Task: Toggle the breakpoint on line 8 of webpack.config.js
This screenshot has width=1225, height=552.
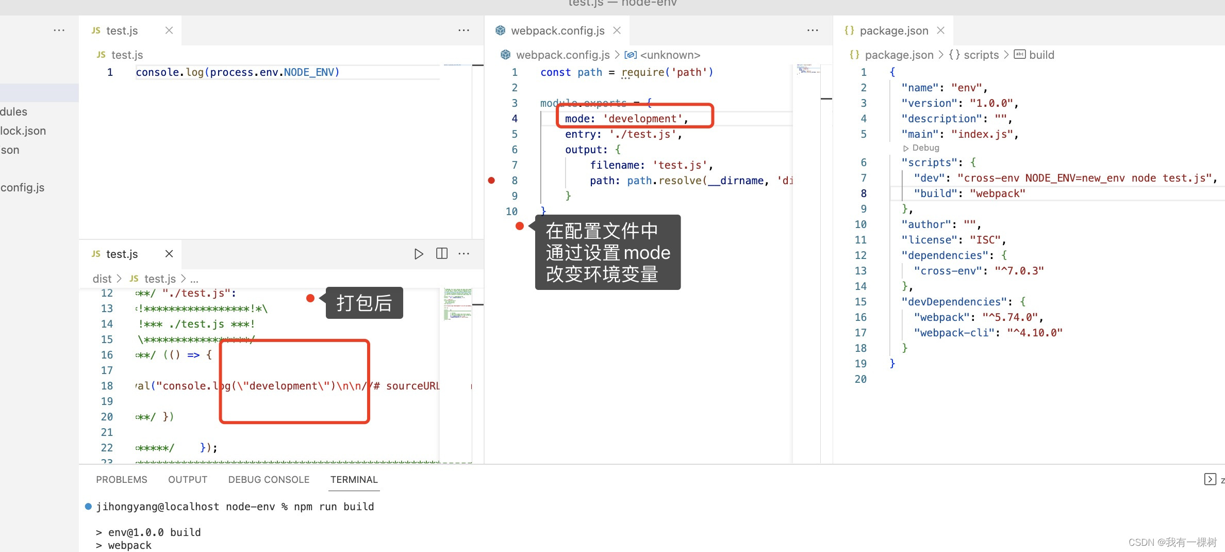Action: tap(491, 180)
